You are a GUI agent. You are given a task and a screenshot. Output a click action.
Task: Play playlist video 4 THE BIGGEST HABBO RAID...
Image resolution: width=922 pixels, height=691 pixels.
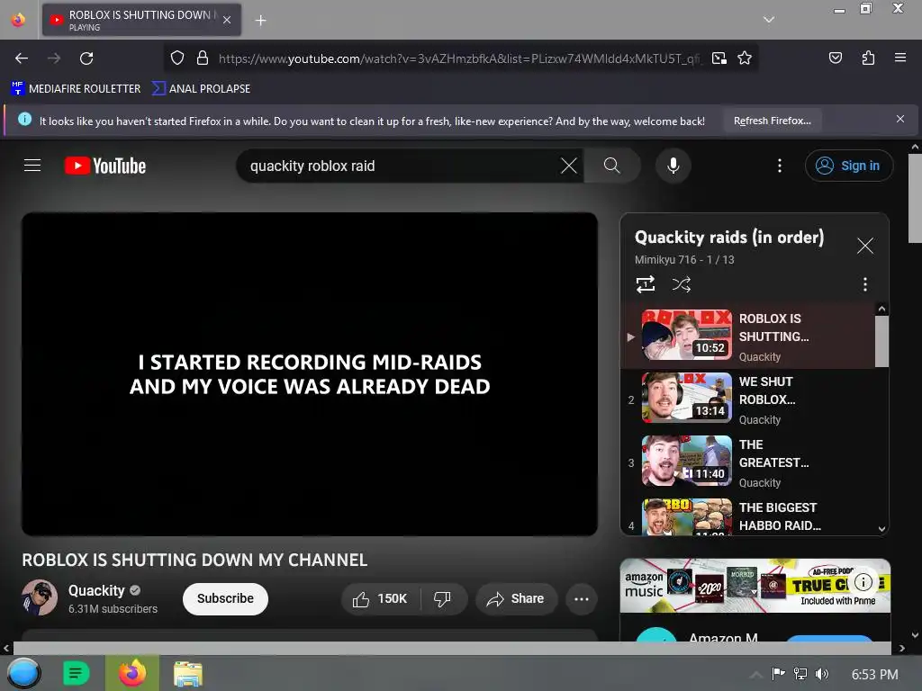(748, 516)
